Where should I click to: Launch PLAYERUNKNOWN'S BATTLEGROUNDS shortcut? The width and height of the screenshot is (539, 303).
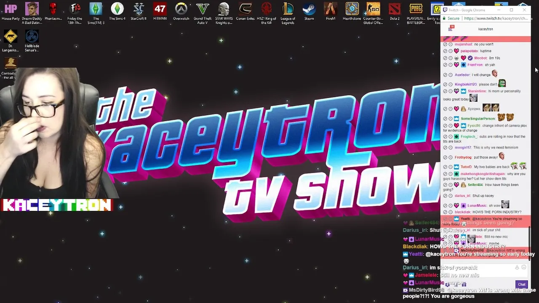[x=416, y=13]
